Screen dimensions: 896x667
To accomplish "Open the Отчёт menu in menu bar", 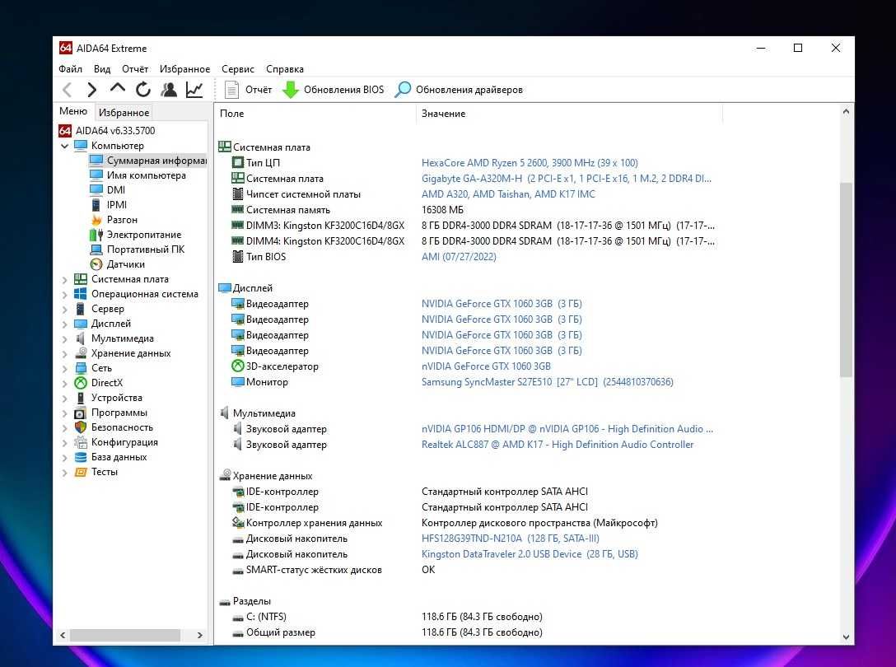I will pyautogui.click(x=135, y=68).
